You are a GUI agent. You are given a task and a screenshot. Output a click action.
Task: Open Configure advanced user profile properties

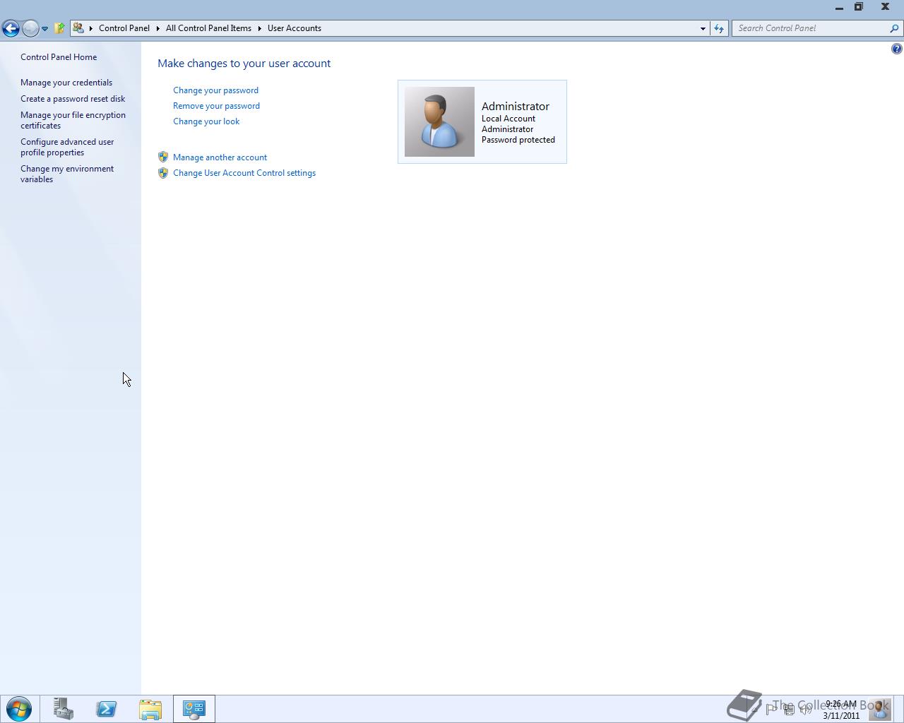(67, 147)
